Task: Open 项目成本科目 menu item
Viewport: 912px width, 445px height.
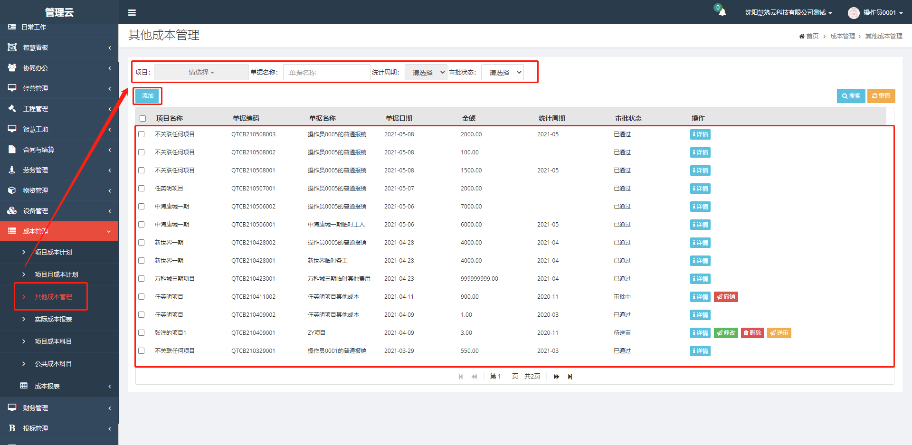Action: pos(53,341)
